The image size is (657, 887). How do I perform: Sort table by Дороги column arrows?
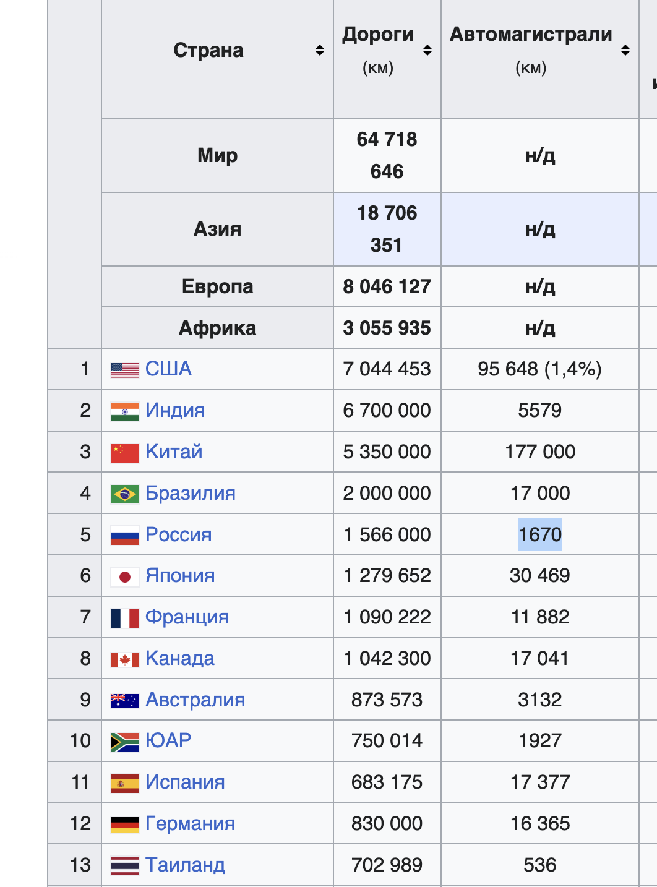tap(427, 50)
